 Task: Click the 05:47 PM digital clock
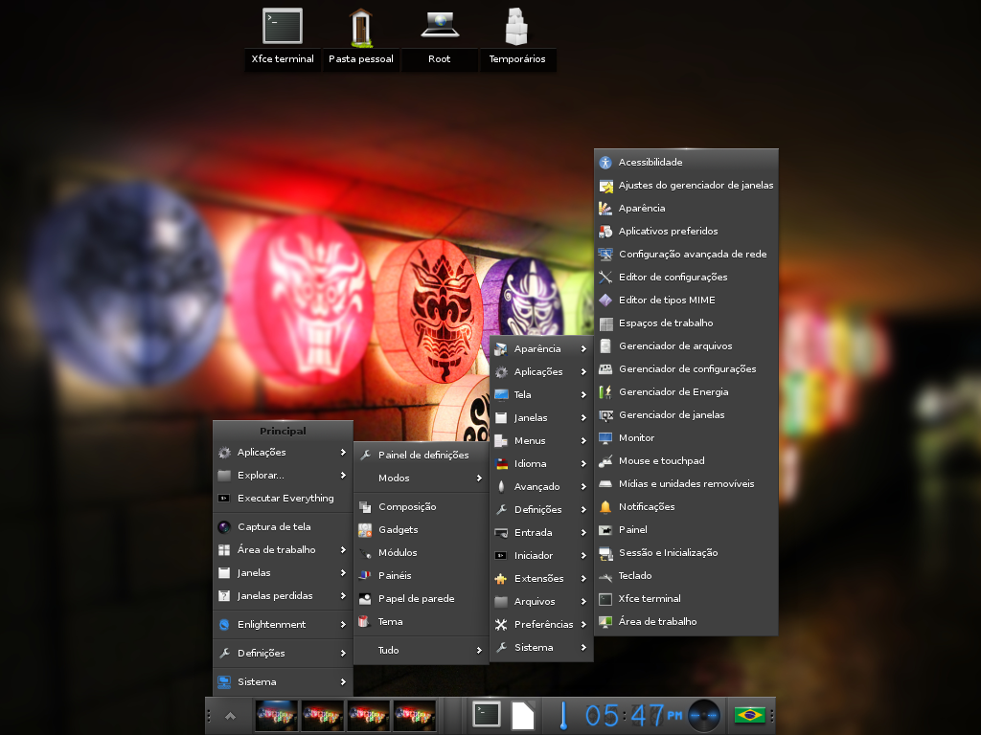click(x=633, y=716)
